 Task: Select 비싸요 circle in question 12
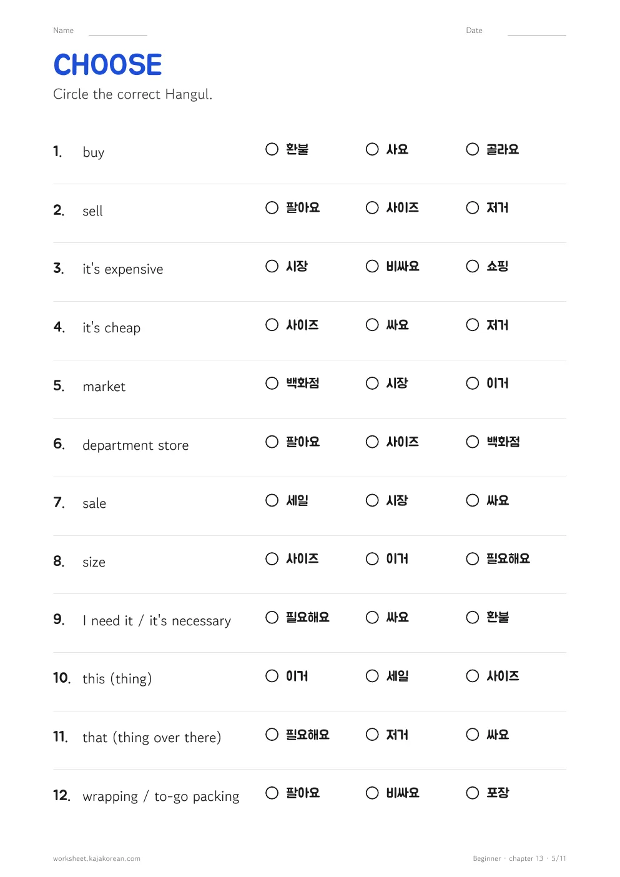pos(372,793)
